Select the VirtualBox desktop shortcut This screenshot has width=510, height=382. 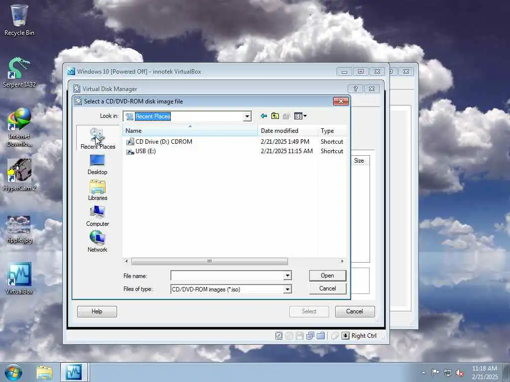[19, 279]
